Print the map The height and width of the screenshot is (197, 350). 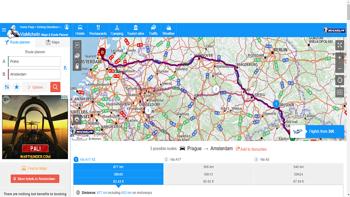point(77,120)
